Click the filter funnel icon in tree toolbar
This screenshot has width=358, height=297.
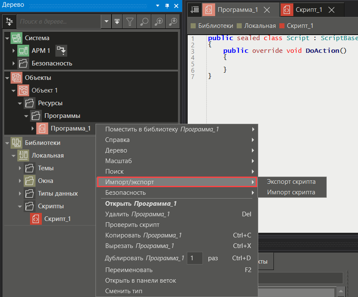pyautogui.click(x=130, y=21)
